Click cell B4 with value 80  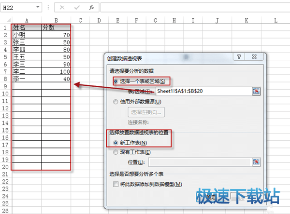(56, 50)
